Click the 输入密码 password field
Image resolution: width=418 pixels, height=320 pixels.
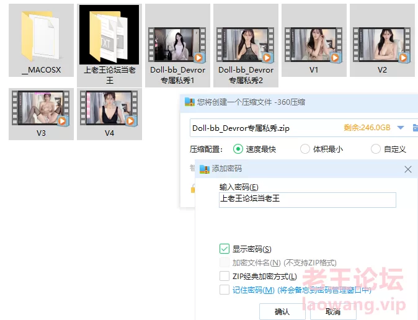point(308,200)
